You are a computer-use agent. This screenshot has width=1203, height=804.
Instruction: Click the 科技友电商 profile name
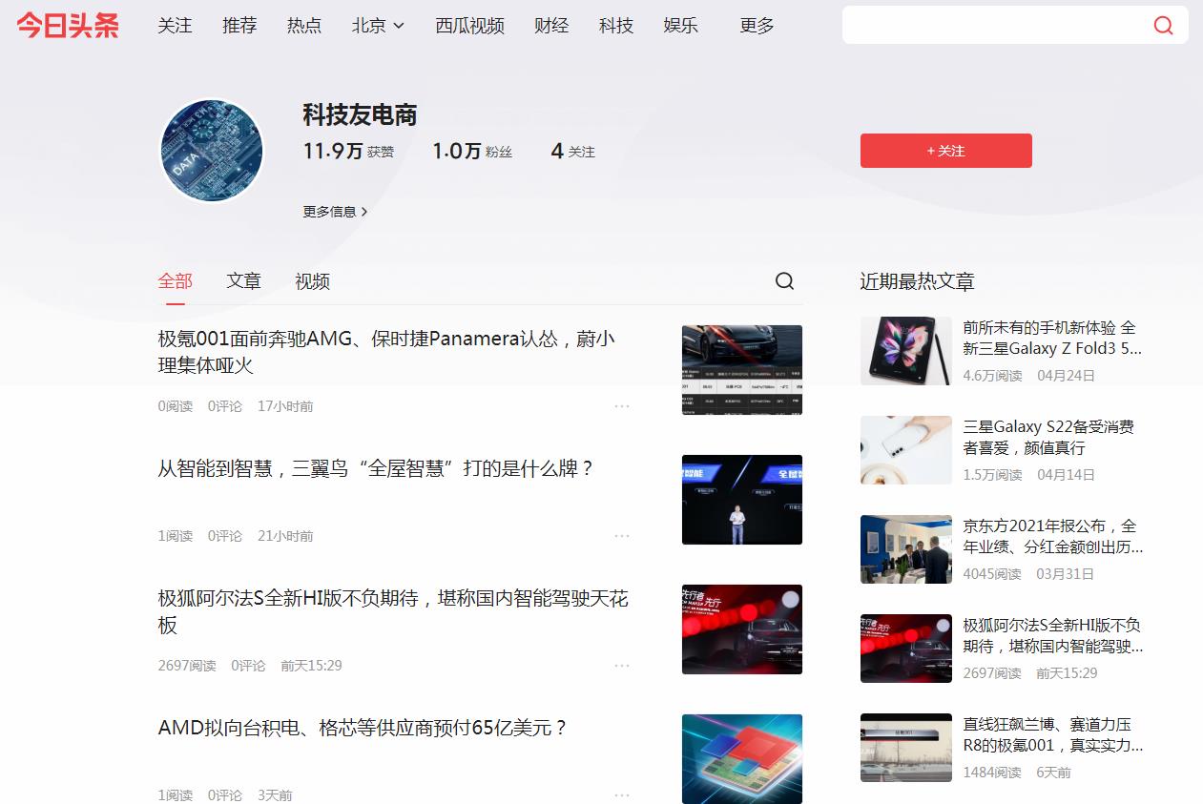tap(361, 115)
